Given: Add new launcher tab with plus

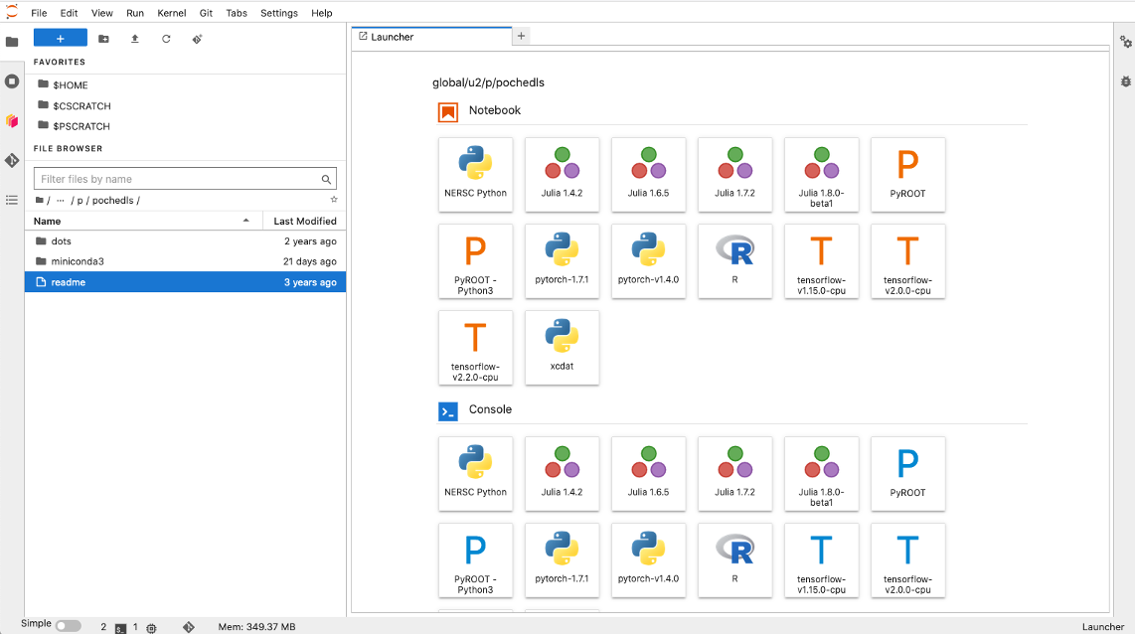Looking at the screenshot, I should pyautogui.click(x=521, y=36).
